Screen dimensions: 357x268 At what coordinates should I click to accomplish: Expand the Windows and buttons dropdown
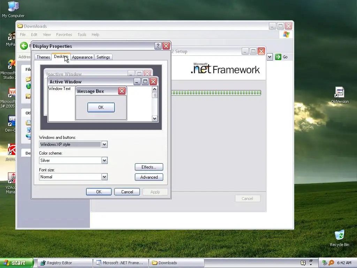[x=104, y=144]
